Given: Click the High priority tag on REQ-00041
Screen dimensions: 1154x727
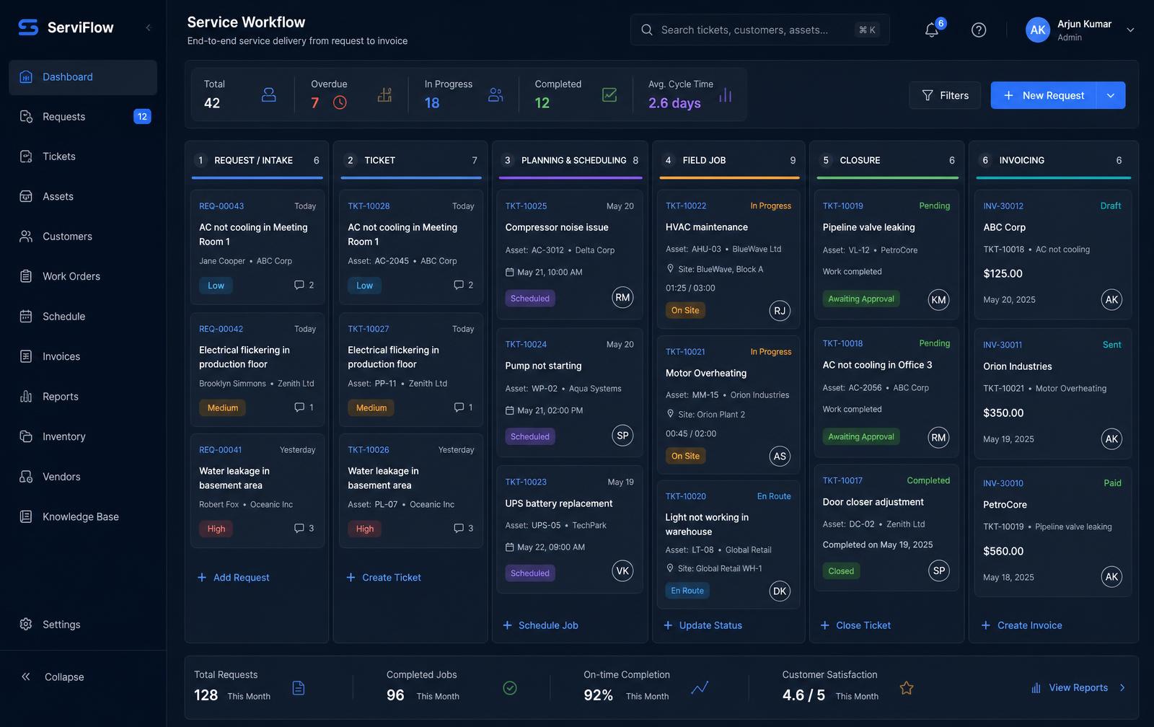Looking at the screenshot, I should coord(216,529).
